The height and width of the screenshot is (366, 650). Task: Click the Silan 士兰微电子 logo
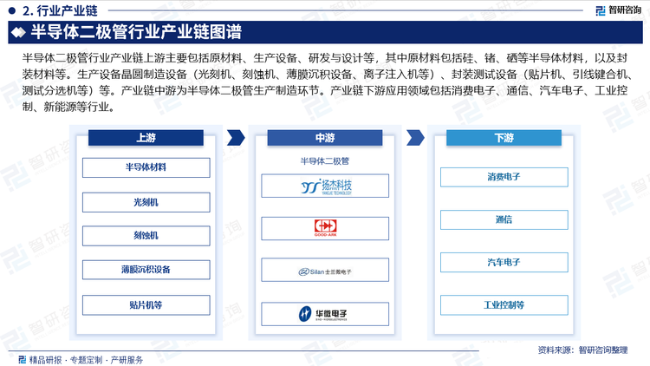tap(325, 271)
